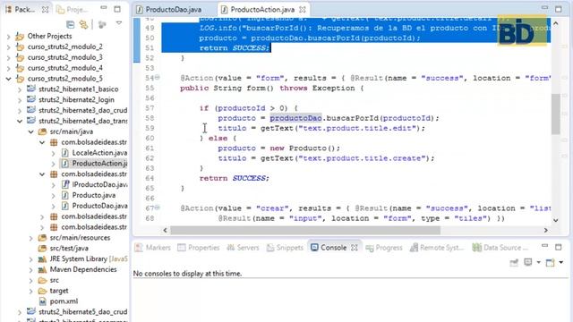The width and height of the screenshot is (573, 322).
Task: Click Pin Console icon
Action: pyautogui.click(x=514, y=262)
